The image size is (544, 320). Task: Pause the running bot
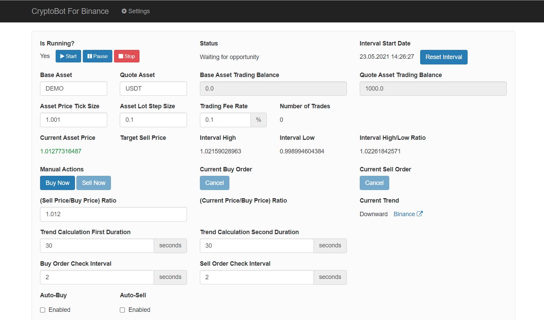pyautogui.click(x=97, y=56)
